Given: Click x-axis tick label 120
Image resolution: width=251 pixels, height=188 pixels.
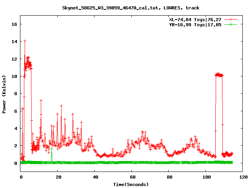Looking at the screenshot, I should [x=244, y=177].
